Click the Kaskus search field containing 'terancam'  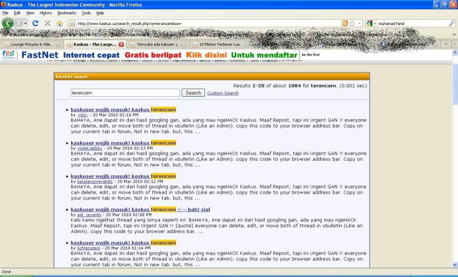click(125, 93)
